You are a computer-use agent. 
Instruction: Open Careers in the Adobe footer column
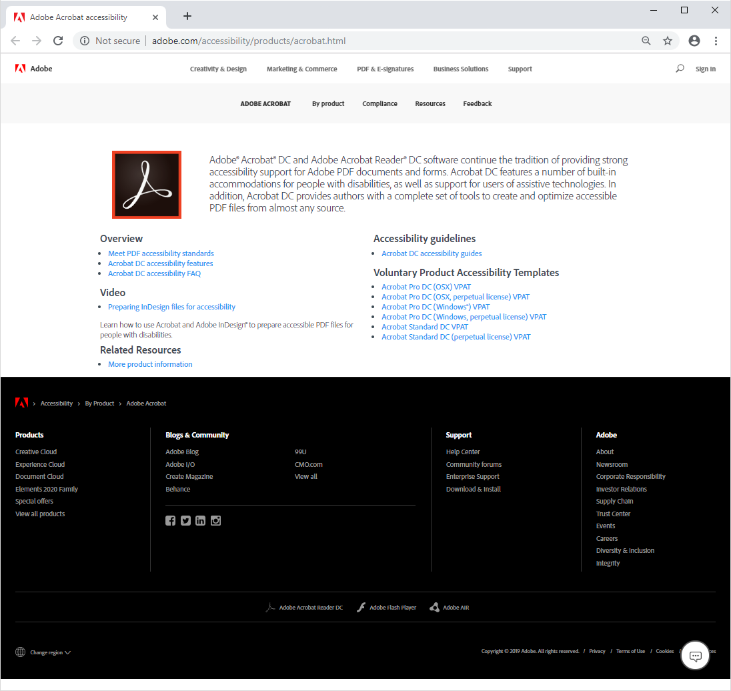(606, 538)
